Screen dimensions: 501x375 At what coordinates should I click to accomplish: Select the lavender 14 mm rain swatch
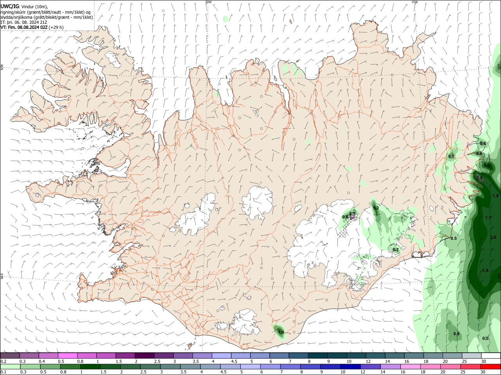(x=391, y=366)
